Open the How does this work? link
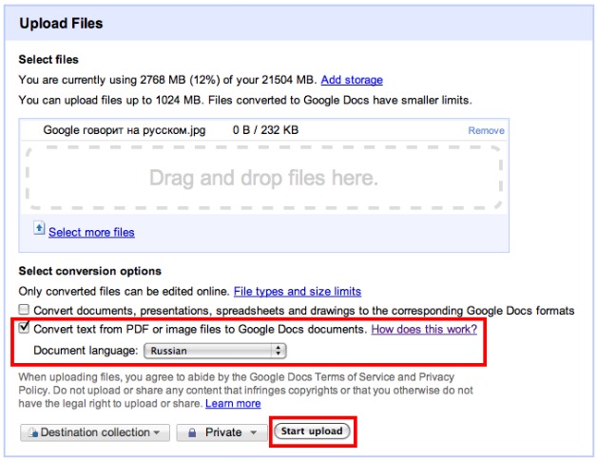597x460 pixels. tap(424, 329)
